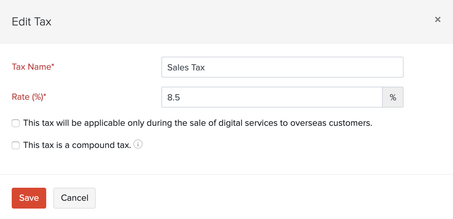Click the Rate (%) label

tap(29, 97)
